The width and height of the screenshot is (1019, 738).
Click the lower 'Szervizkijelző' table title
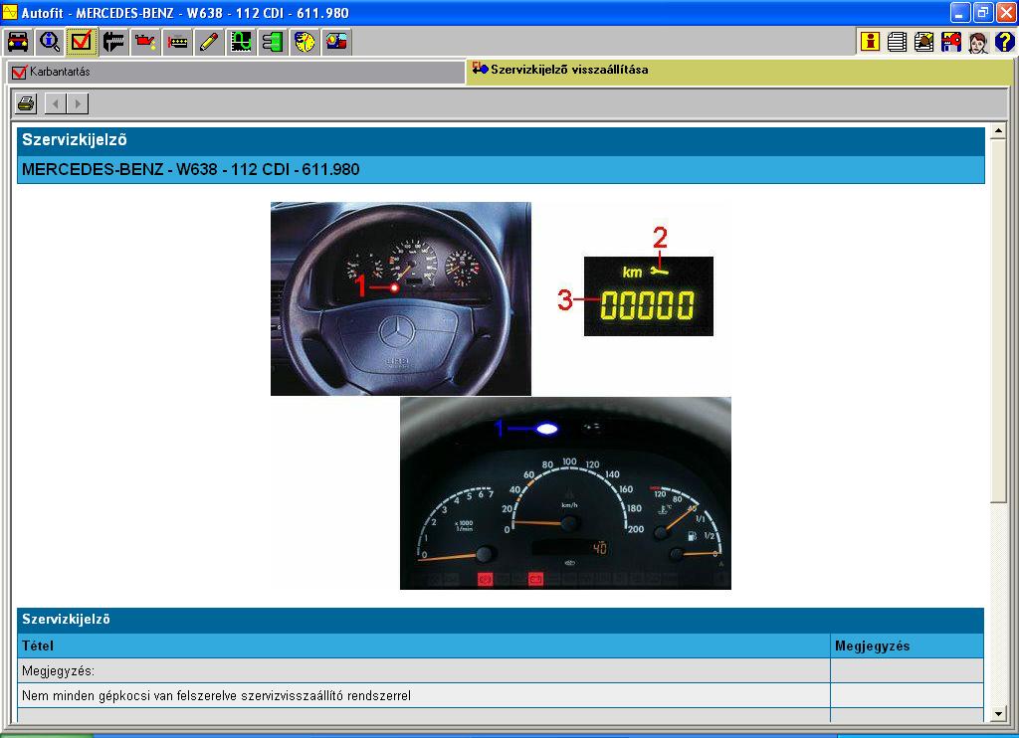click(x=66, y=619)
